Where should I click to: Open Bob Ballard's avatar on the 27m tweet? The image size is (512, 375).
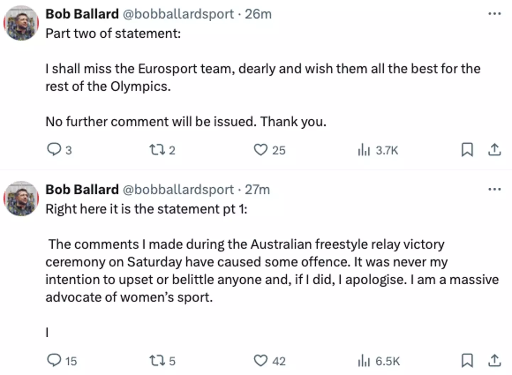pos(21,199)
